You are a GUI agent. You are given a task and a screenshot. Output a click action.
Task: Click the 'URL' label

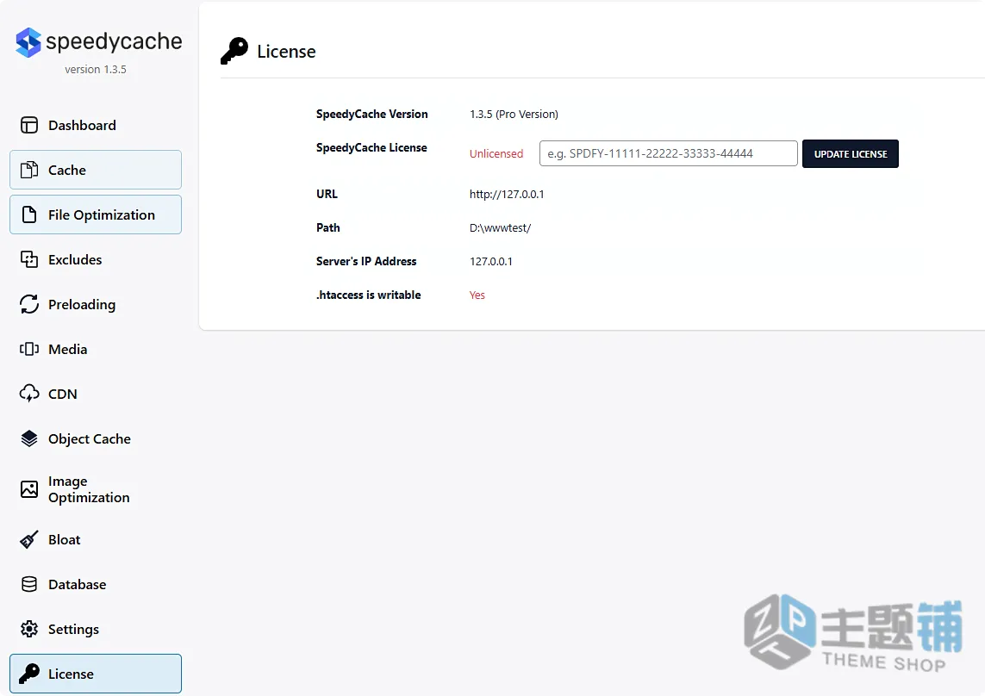tap(327, 194)
